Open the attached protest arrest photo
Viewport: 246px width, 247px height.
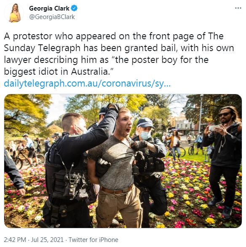coord(123,161)
